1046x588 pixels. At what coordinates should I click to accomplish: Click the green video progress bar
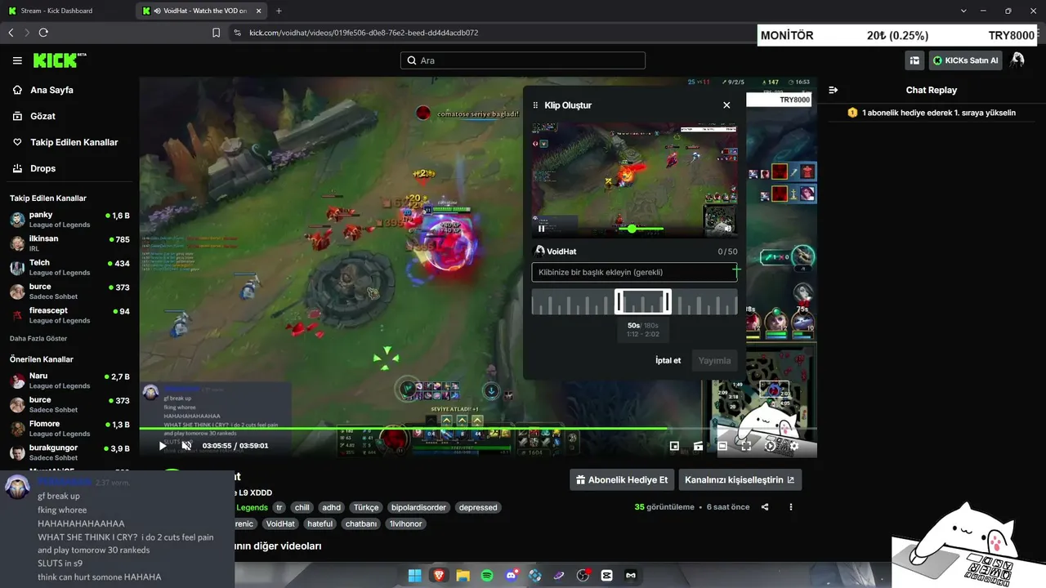click(478, 428)
